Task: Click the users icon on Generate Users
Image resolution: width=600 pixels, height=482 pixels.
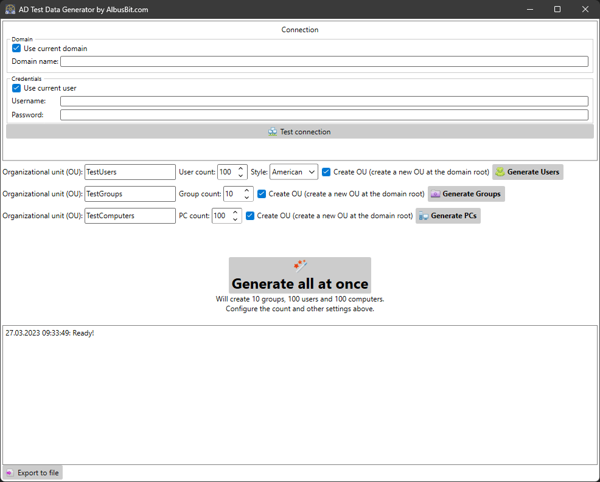Action: [x=500, y=172]
